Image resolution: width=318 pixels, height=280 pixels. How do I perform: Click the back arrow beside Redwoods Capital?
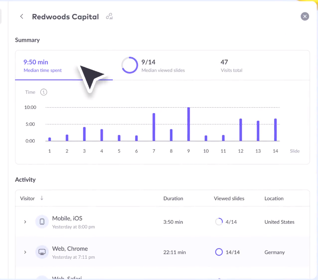[22, 17]
